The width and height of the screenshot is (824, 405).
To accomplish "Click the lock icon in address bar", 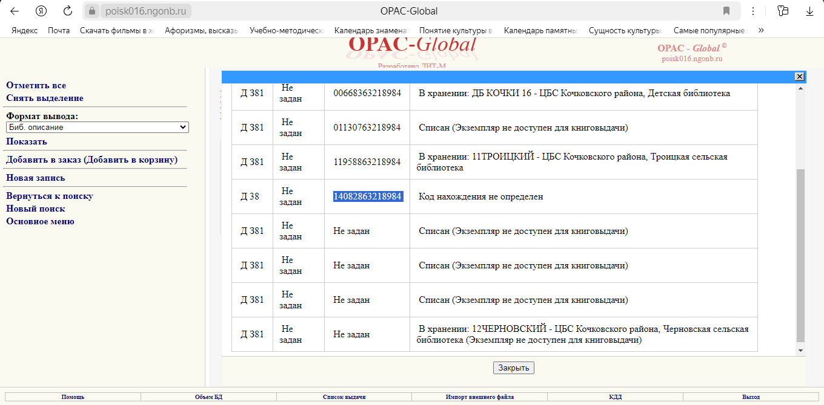I will (x=92, y=11).
